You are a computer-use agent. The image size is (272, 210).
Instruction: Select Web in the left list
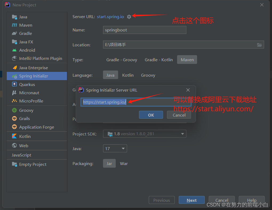pyautogui.click(x=37, y=145)
